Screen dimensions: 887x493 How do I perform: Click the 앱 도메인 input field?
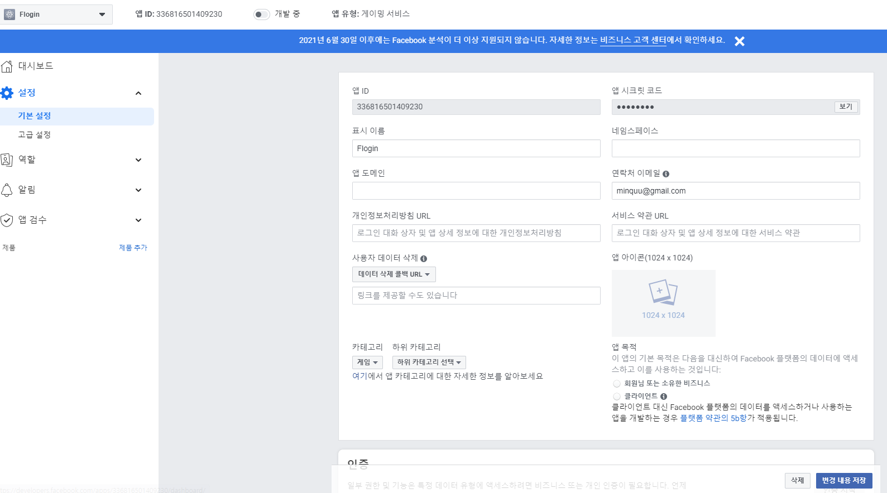click(x=476, y=191)
